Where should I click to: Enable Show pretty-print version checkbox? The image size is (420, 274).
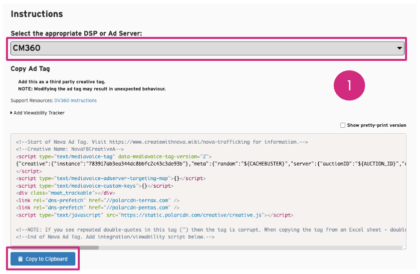[x=342, y=125]
